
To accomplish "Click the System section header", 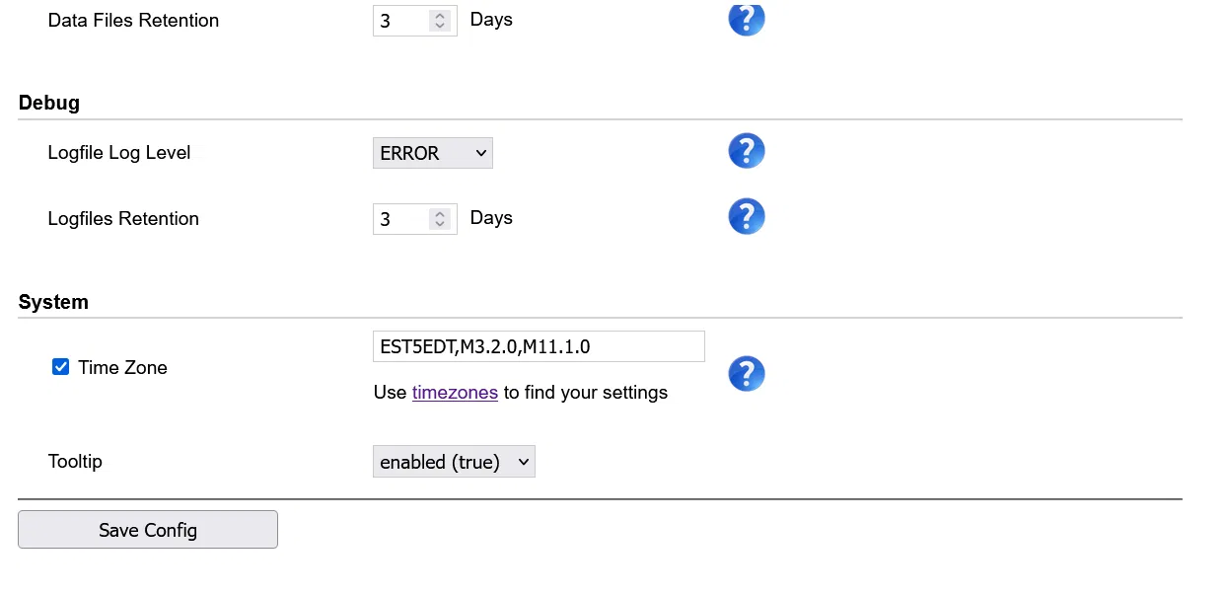I will (53, 302).
